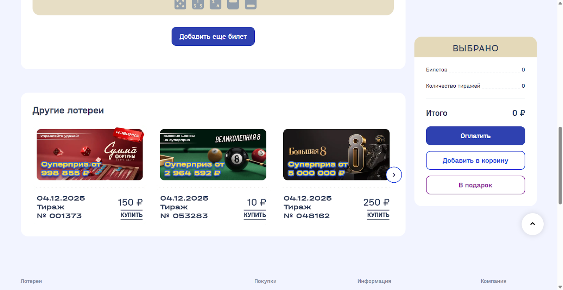Click the vertical page scrollbar thumb
563x290 pixels.
tap(560, 165)
